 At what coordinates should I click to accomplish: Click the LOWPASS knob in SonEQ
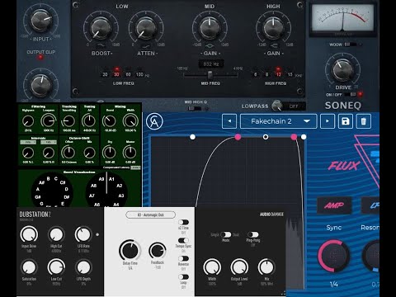click(277, 106)
